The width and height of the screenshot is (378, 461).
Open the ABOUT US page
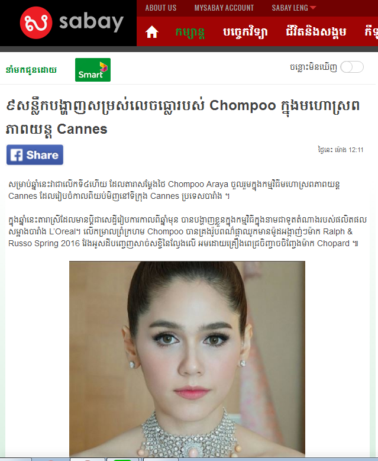click(161, 8)
